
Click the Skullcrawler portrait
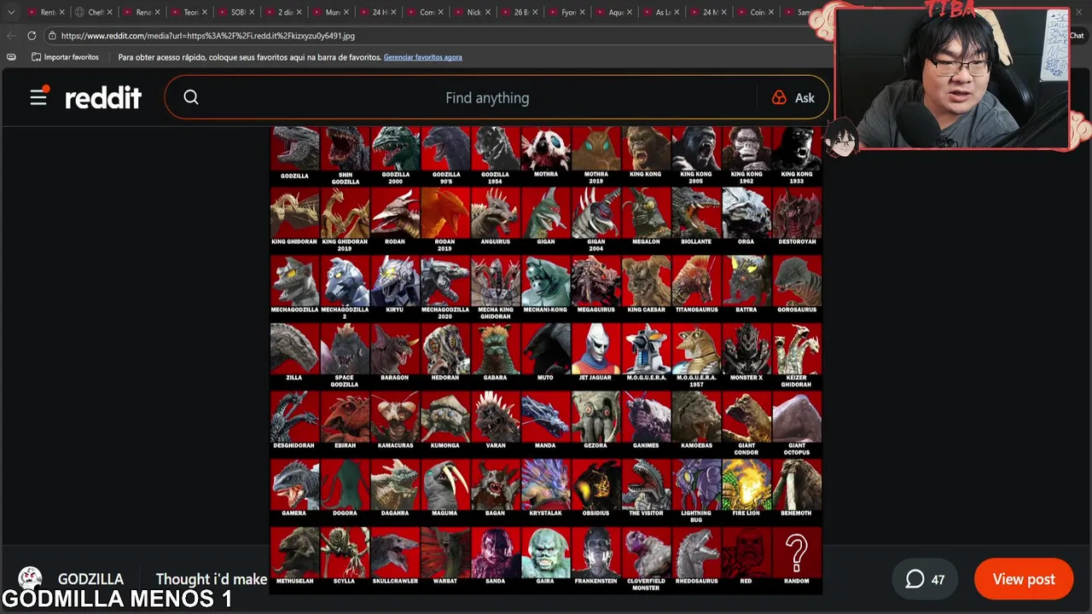click(x=395, y=553)
